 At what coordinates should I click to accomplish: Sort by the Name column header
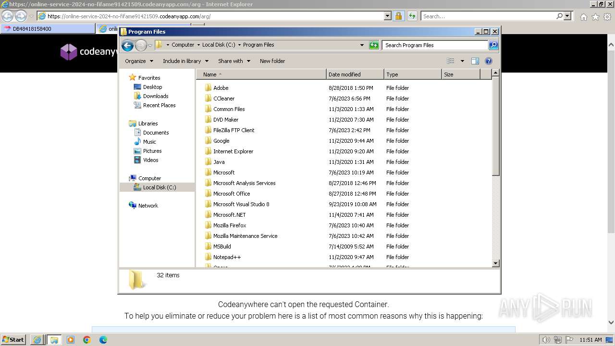(261, 74)
